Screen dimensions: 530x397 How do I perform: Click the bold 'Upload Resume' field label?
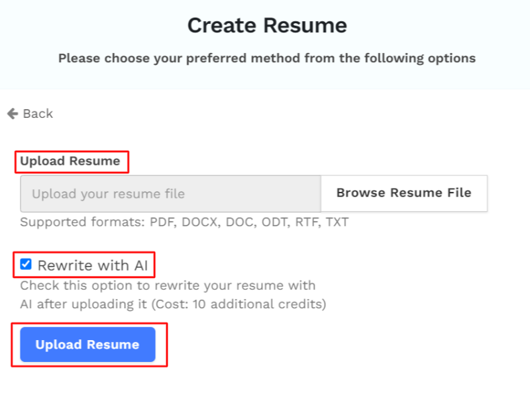pos(70,161)
